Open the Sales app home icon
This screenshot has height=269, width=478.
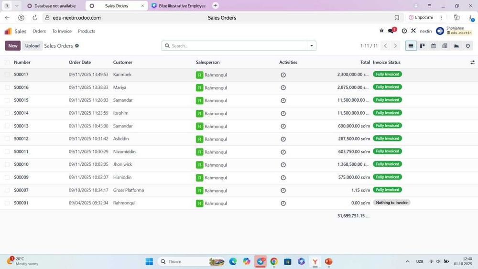[8, 31]
